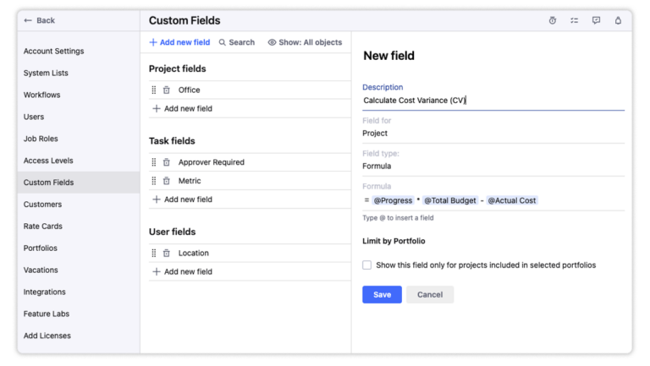Delete the Approver Required task field
The width and height of the screenshot is (650, 366).
pyautogui.click(x=167, y=162)
